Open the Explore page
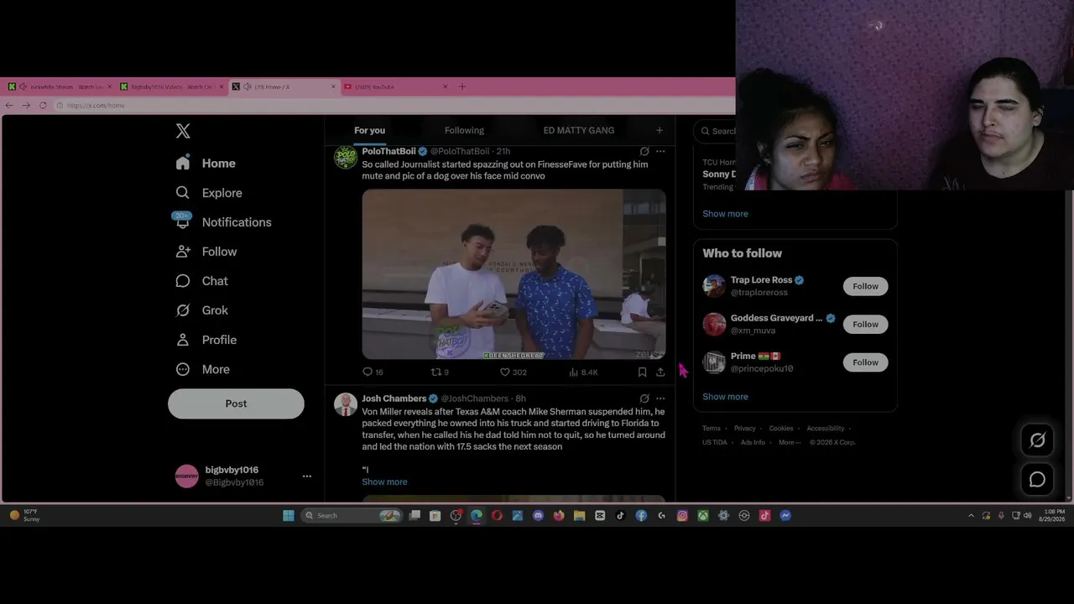The width and height of the screenshot is (1074, 604). pyautogui.click(x=209, y=193)
